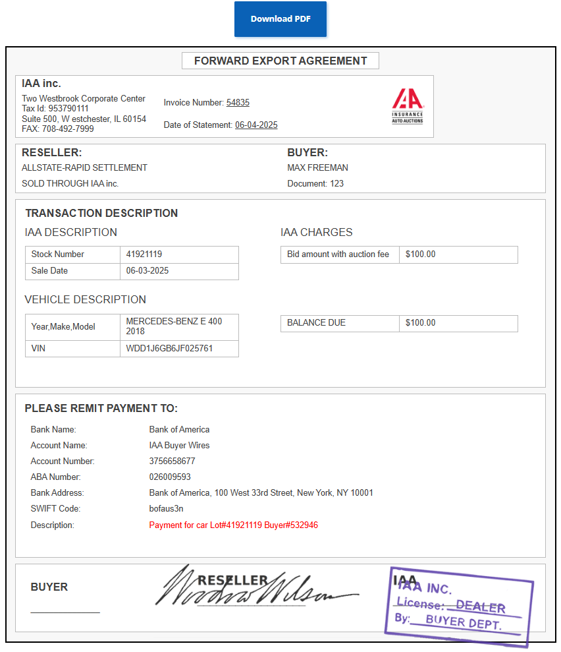Click the Account Number label

pyautogui.click(x=63, y=461)
